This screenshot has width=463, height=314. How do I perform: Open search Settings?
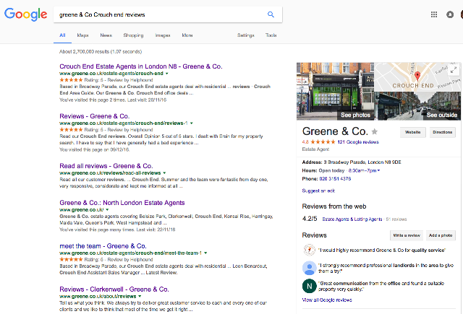(x=246, y=35)
